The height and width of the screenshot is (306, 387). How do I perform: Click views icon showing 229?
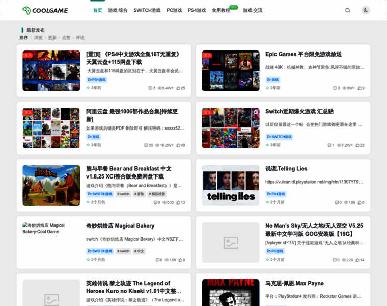344,260
